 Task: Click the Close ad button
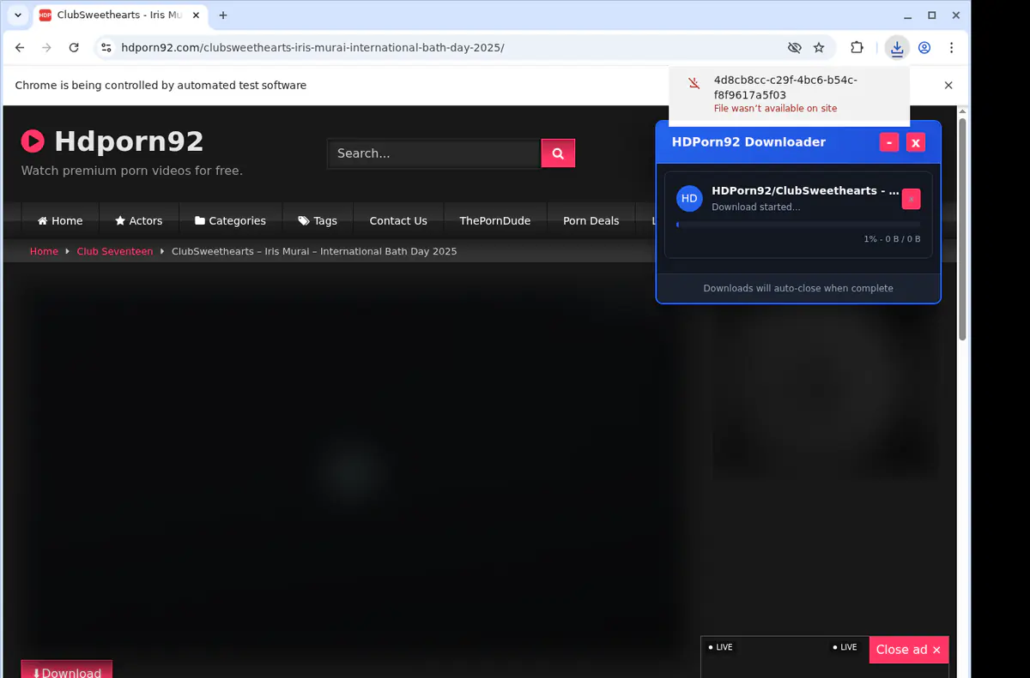[909, 650]
